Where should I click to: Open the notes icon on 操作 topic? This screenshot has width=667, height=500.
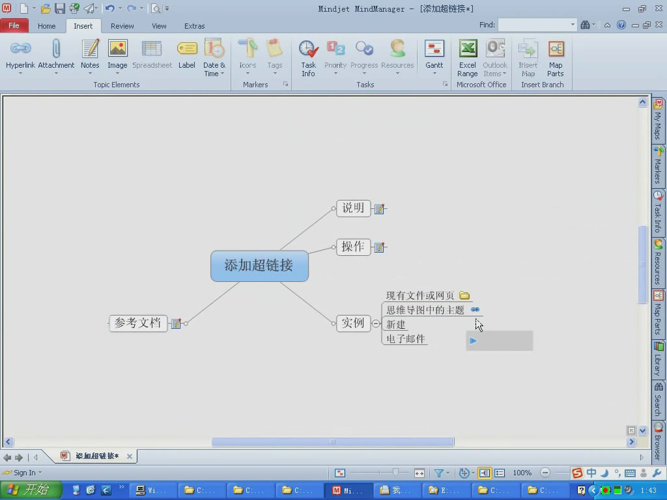point(379,247)
